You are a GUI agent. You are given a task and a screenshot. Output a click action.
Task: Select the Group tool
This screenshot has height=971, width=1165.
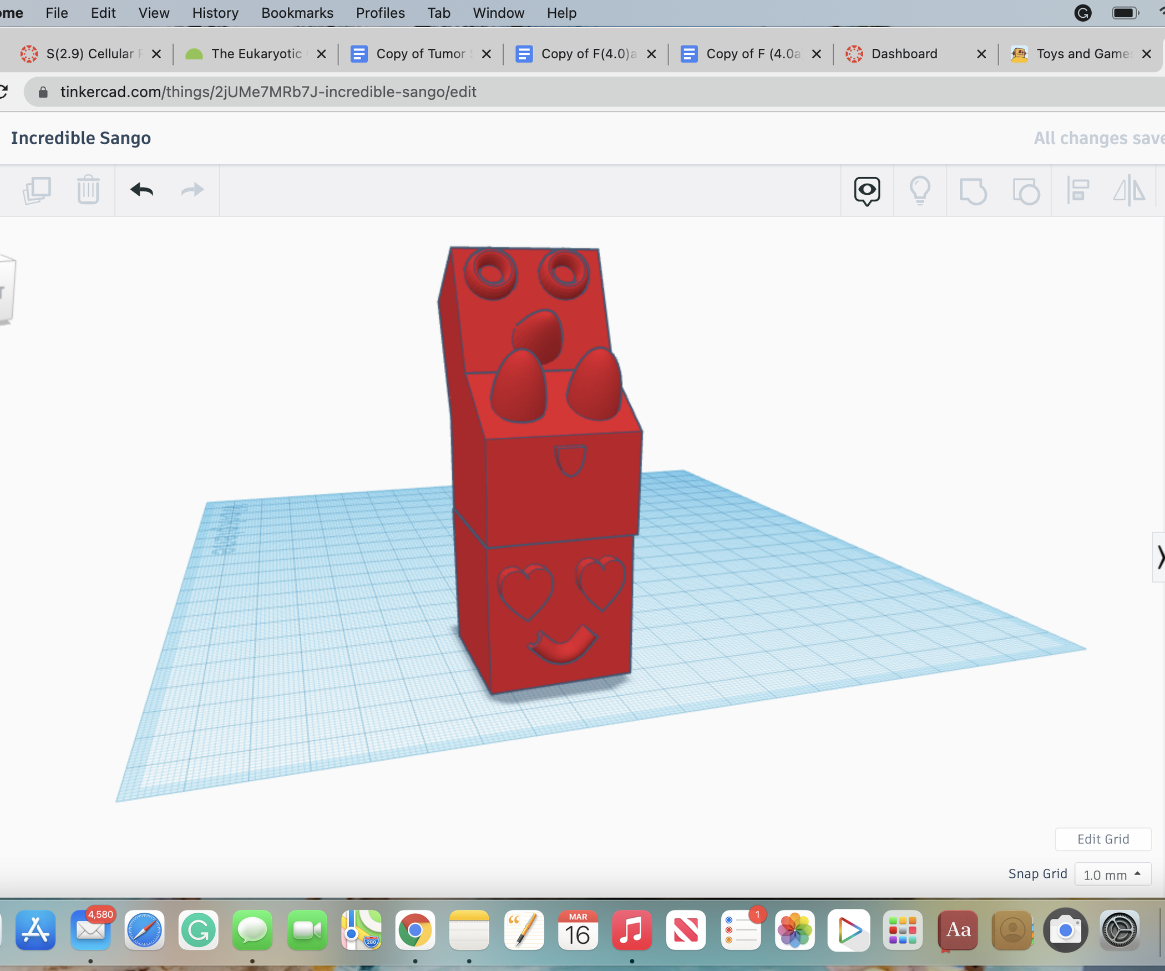click(x=972, y=190)
